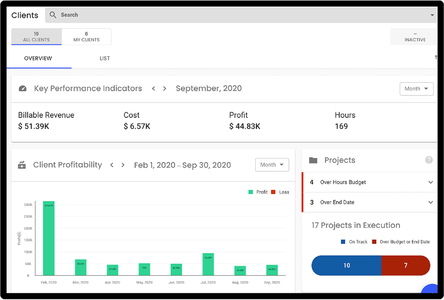Toggle the Loss legend swatch

tap(274, 192)
